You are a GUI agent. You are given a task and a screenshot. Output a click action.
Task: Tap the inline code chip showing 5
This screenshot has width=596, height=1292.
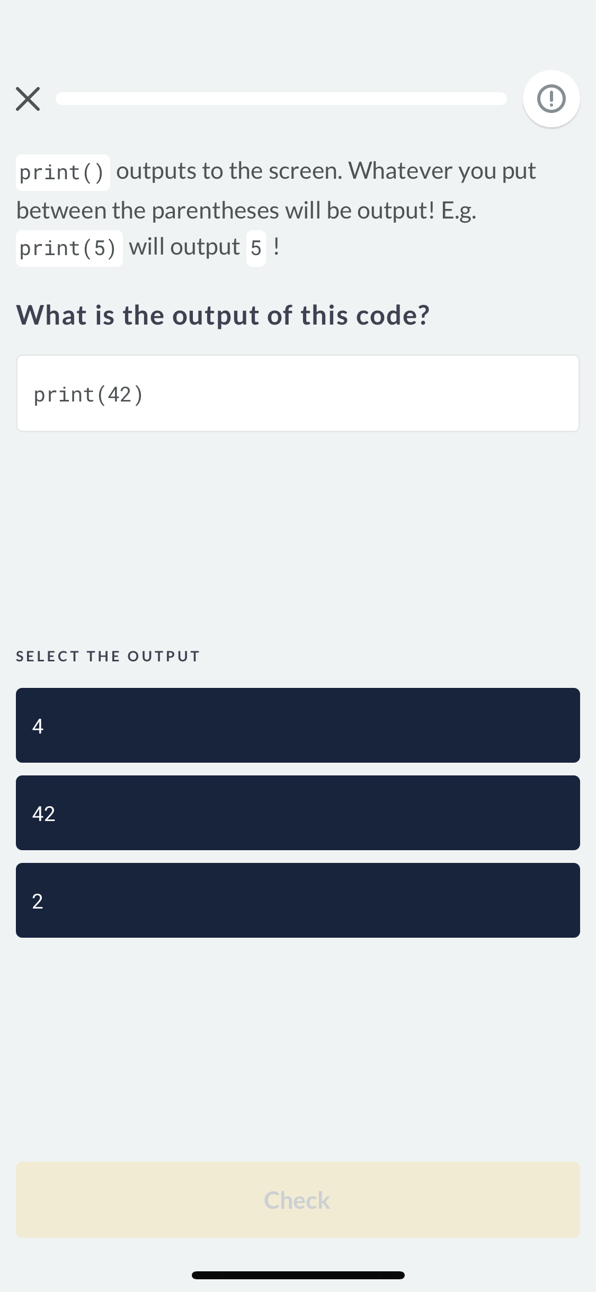tap(256, 248)
